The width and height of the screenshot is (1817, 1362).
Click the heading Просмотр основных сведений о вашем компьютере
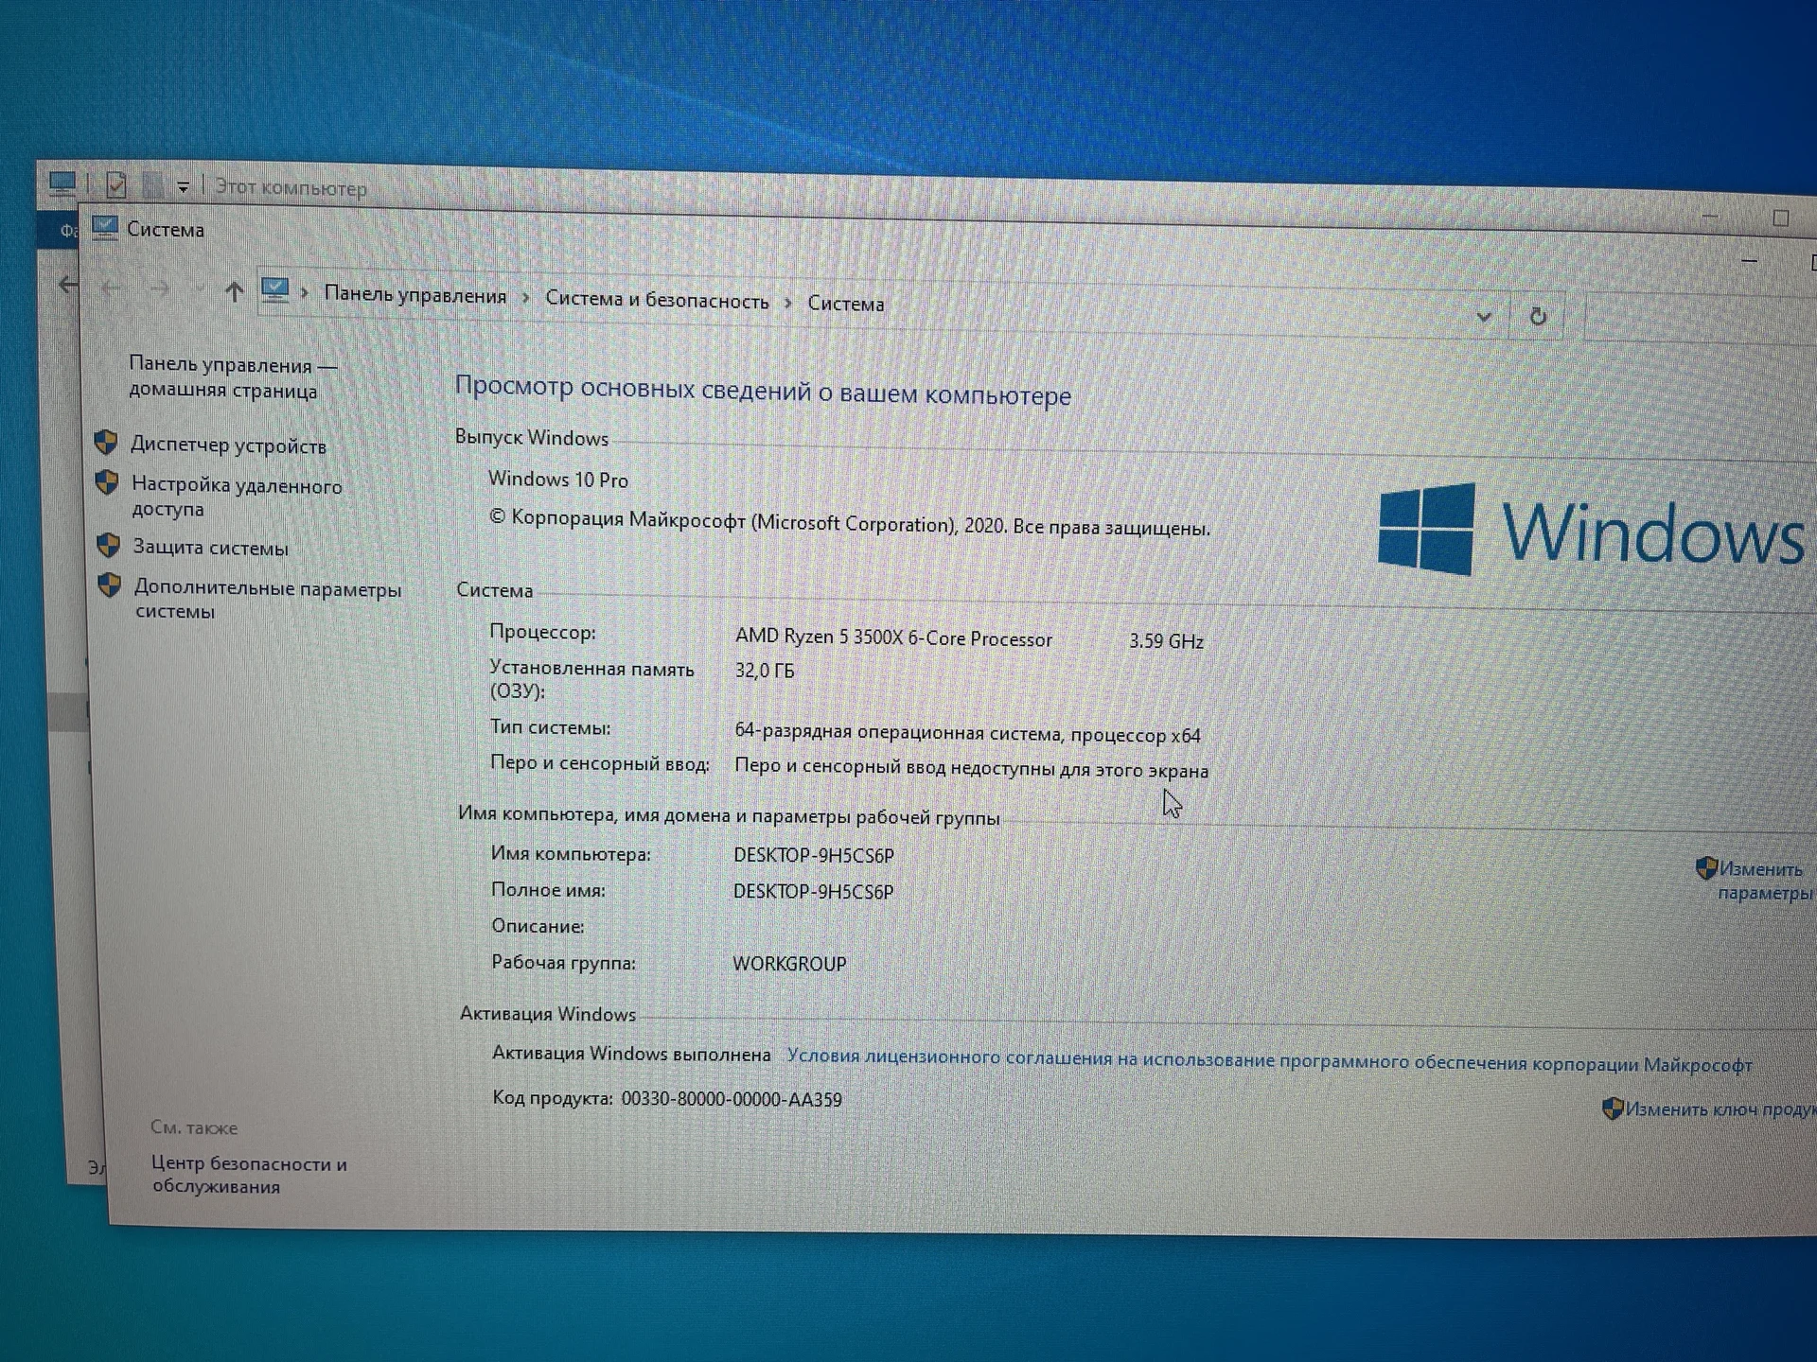pyautogui.click(x=763, y=390)
